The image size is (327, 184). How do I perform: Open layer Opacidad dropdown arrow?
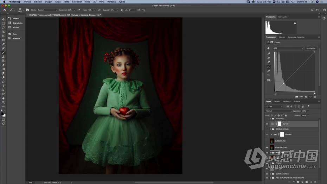308,111
